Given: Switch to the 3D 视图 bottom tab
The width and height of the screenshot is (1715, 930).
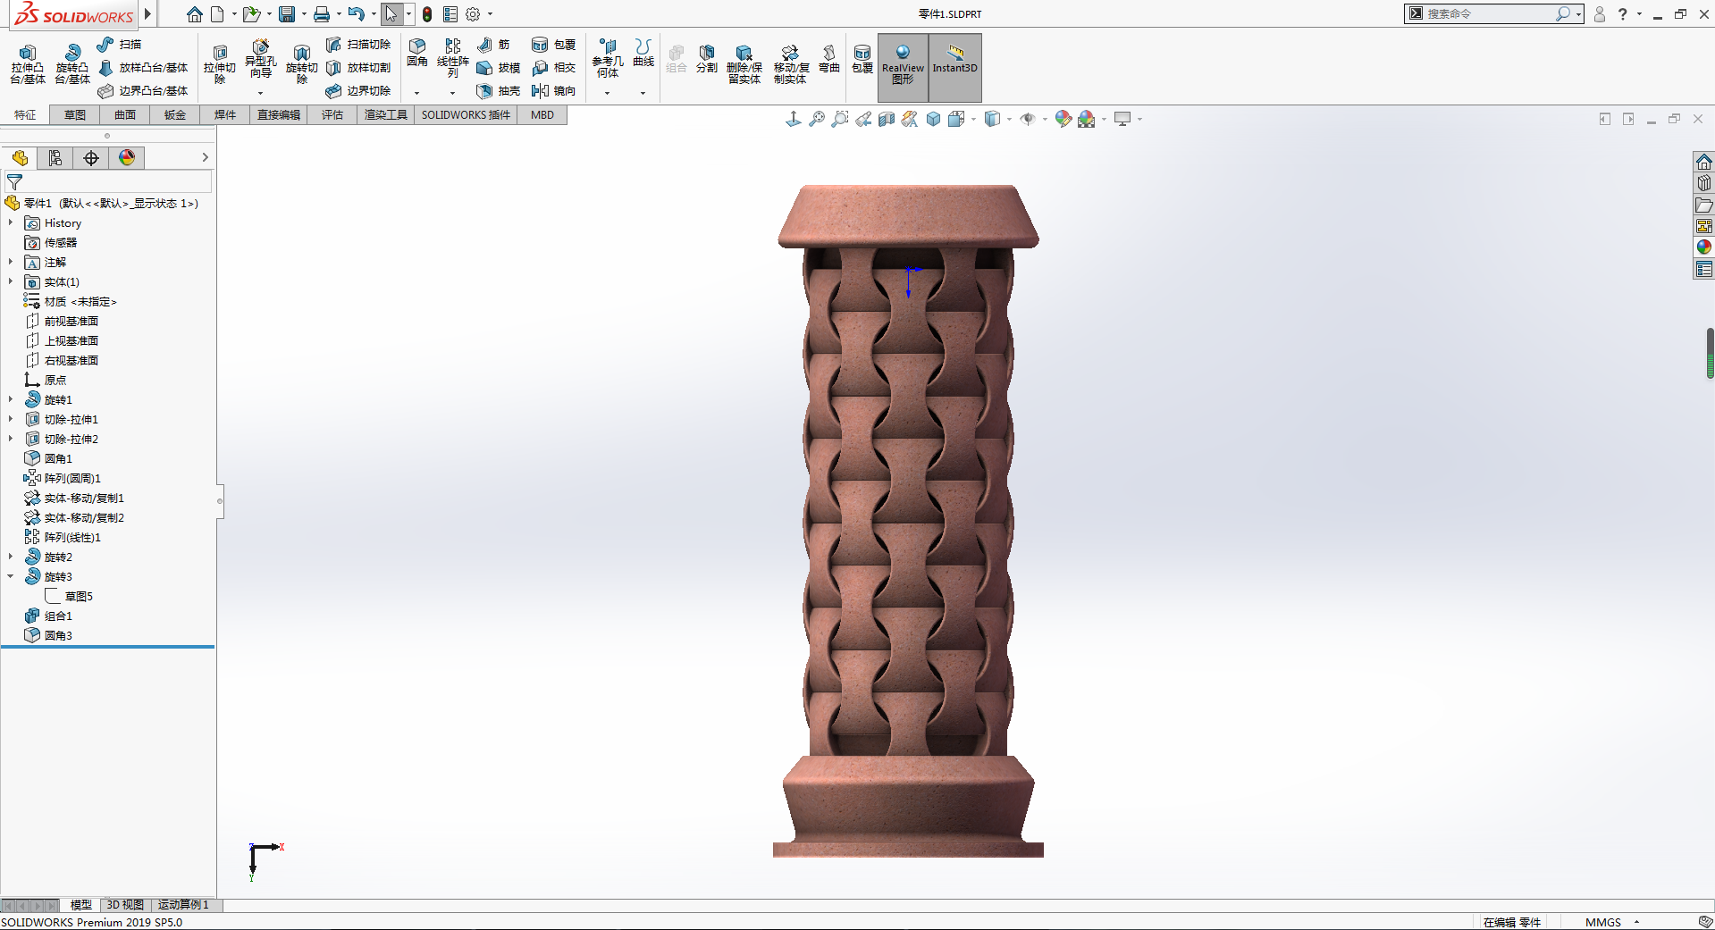Looking at the screenshot, I should [x=125, y=905].
